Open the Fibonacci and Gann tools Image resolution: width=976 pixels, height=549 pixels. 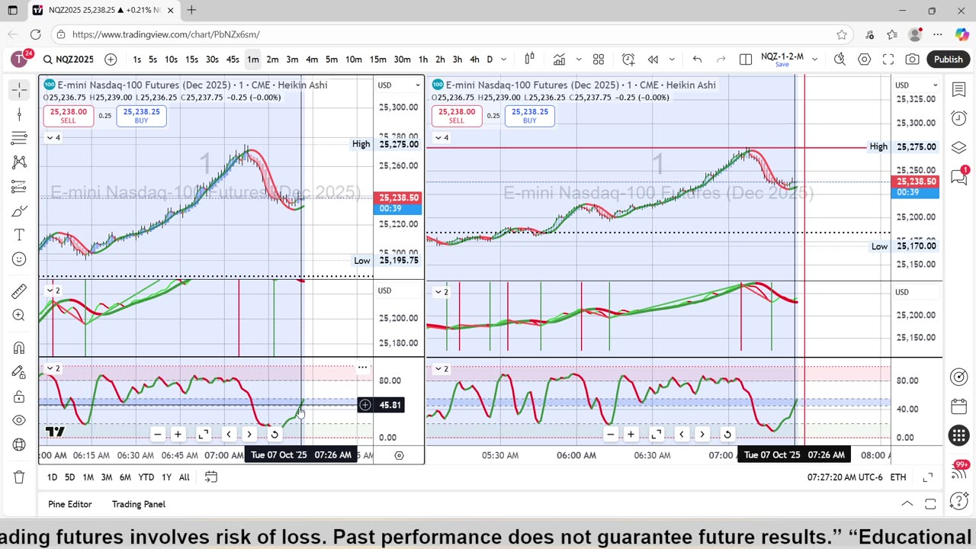click(x=19, y=138)
